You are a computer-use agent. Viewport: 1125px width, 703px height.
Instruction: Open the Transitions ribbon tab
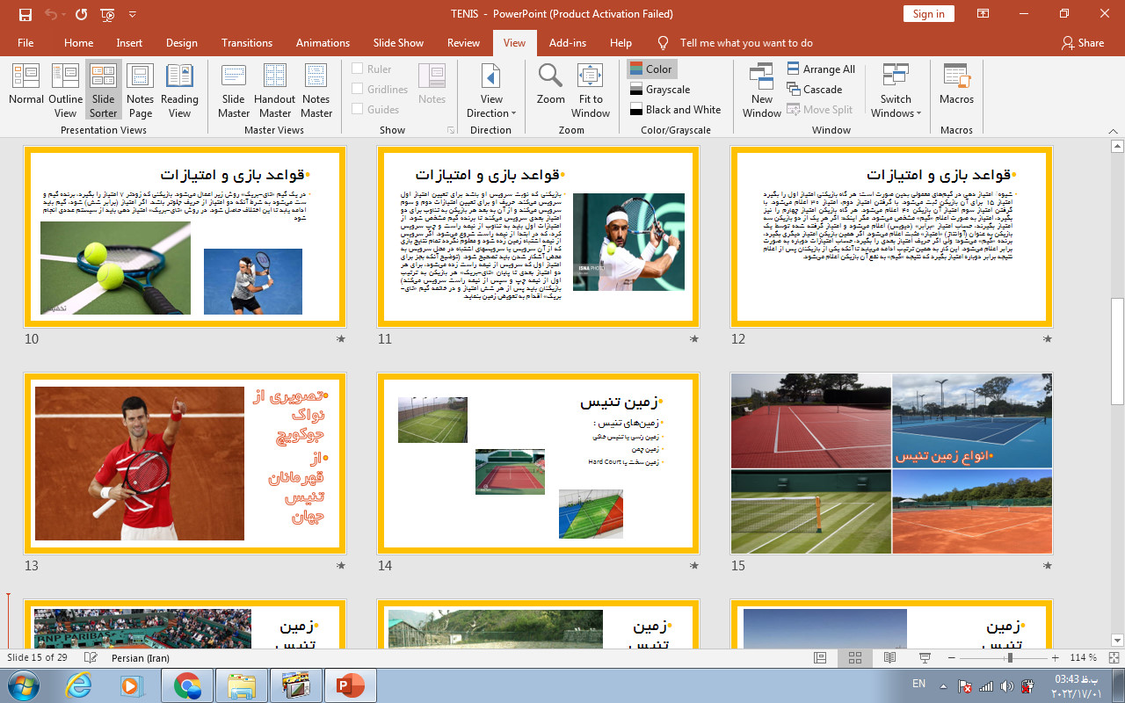coord(247,42)
